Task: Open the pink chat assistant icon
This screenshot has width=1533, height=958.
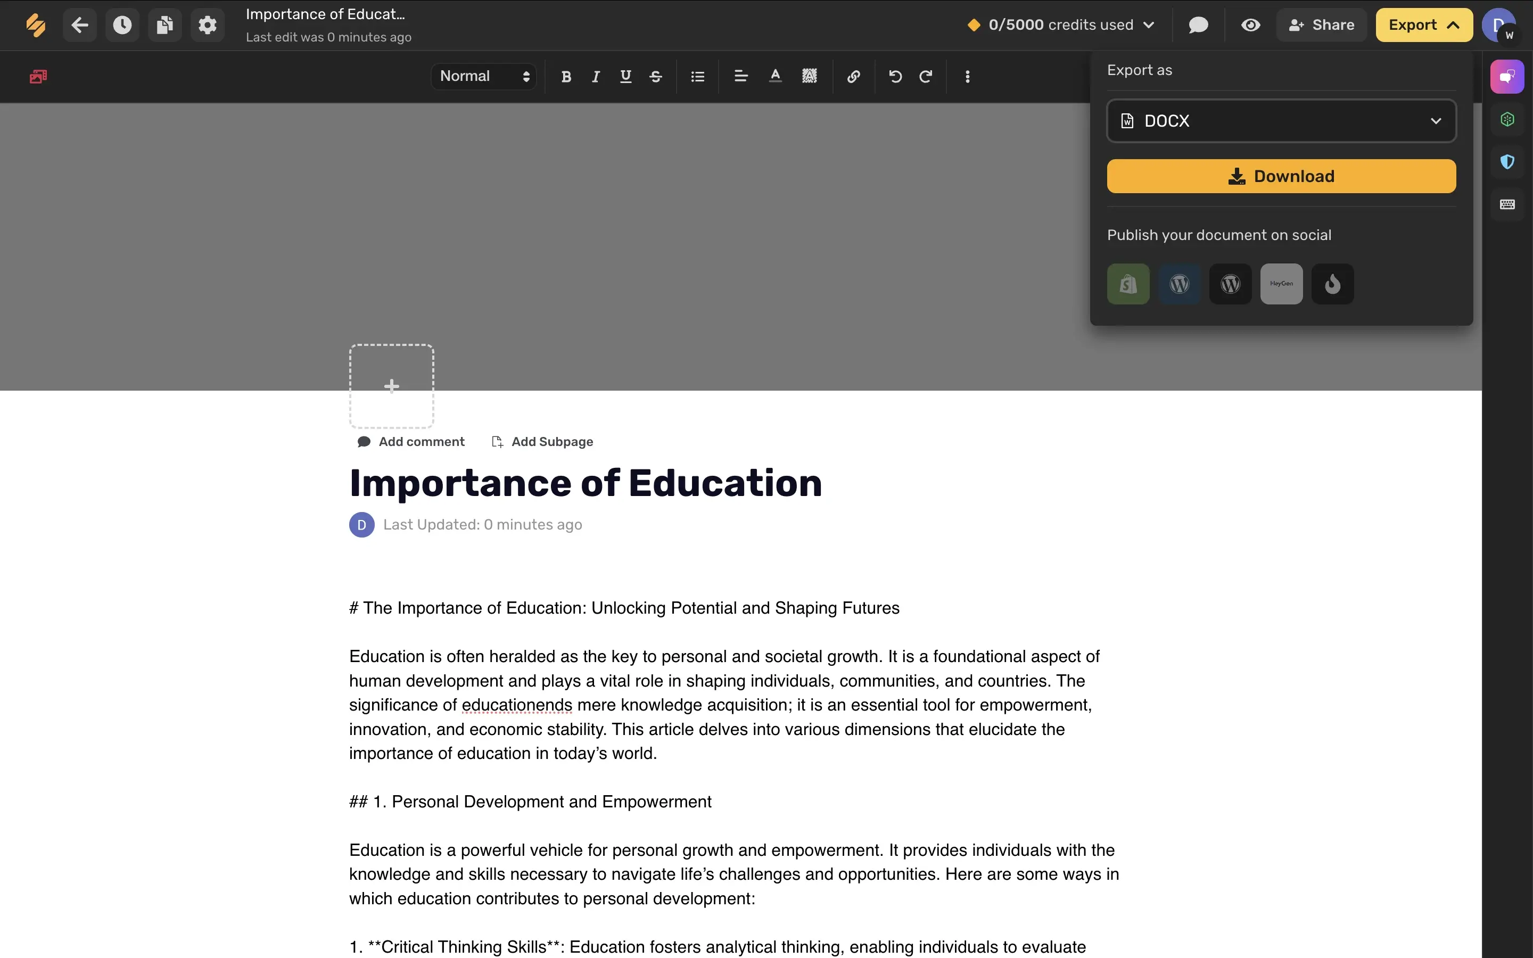Action: pos(1507,77)
